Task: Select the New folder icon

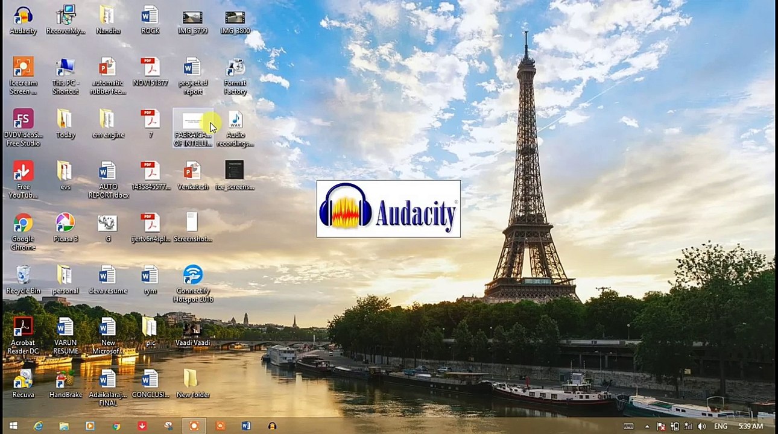Action: point(192,383)
